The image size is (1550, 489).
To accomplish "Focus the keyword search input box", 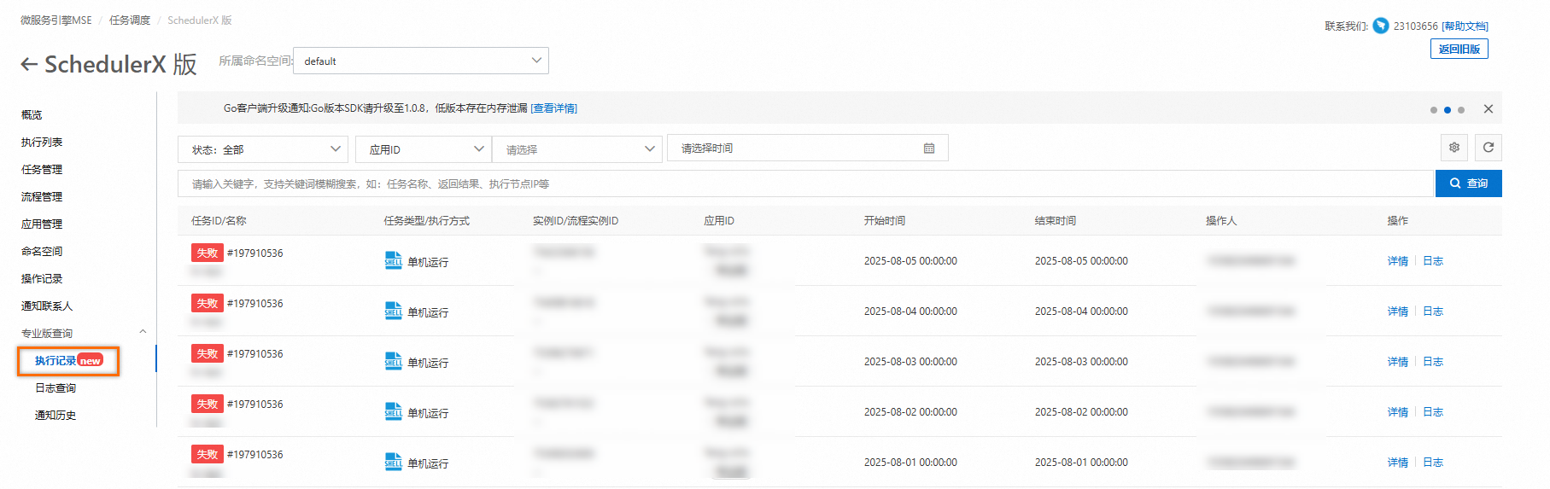I will [805, 183].
